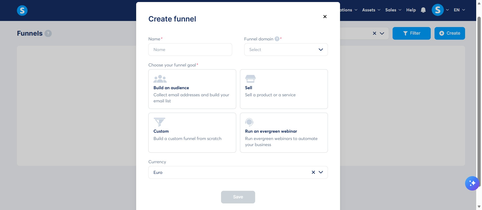The image size is (482, 210).
Task: Click the scrollbar up arrow
Action: point(479,3)
